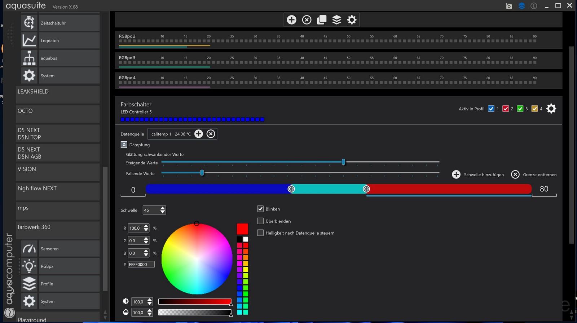Viewport: 577px width, 323px height.
Task: Click the hex color FFFF0000 field
Action: point(141,264)
